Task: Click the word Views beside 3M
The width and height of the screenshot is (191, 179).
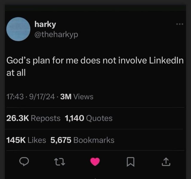Action: 83,97
